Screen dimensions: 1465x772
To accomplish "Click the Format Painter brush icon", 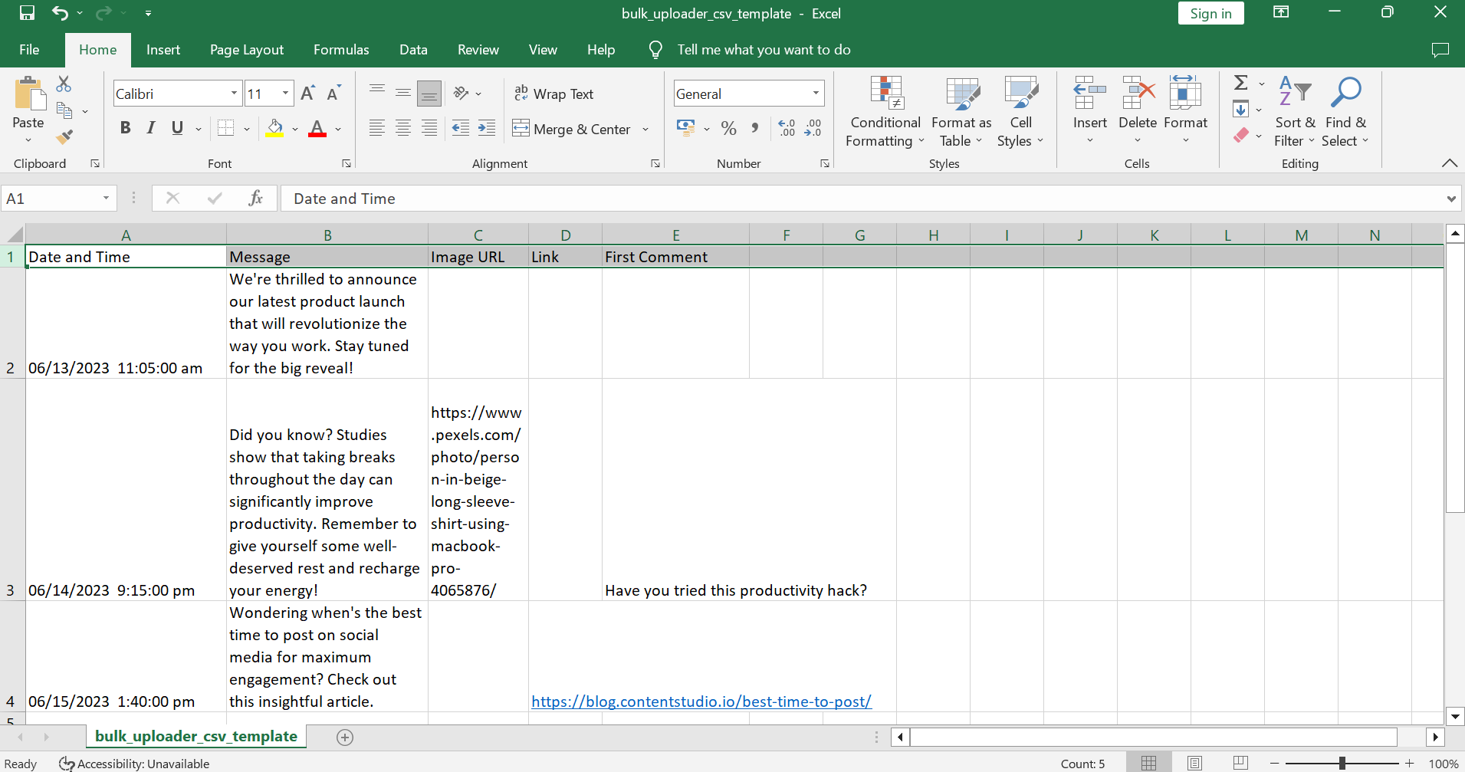I will [64, 137].
